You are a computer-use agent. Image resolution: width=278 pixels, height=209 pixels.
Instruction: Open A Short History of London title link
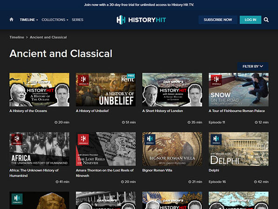click(x=162, y=111)
